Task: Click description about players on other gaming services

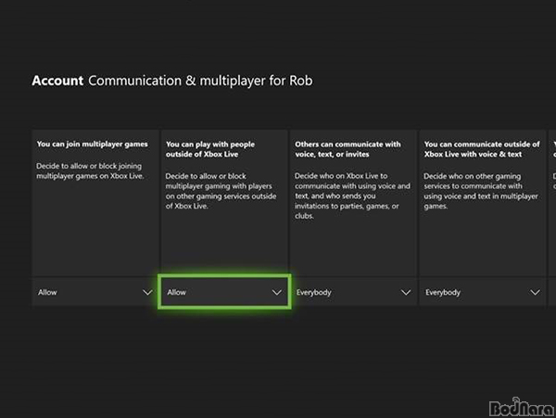Action: pos(221,191)
